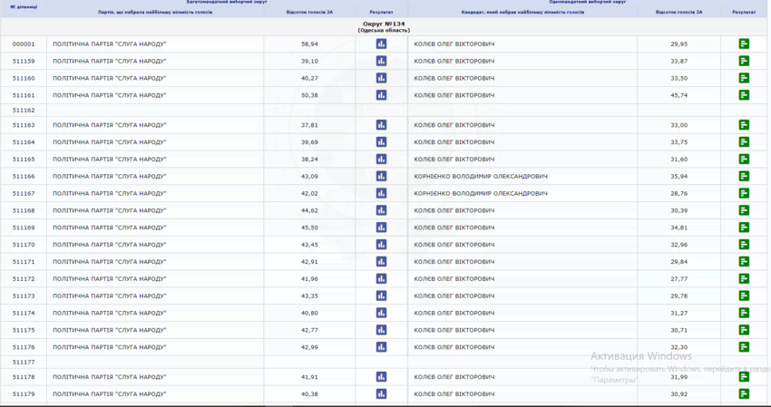Open party results chart for precinct 511159
Viewport: 771px width, 407px height.
click(381, 61)
